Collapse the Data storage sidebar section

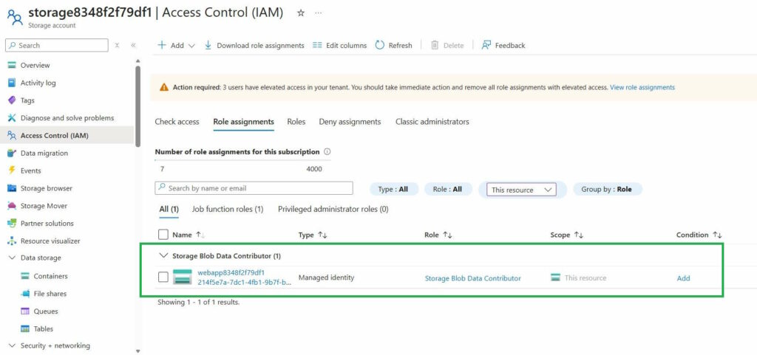tap(12, 258)
